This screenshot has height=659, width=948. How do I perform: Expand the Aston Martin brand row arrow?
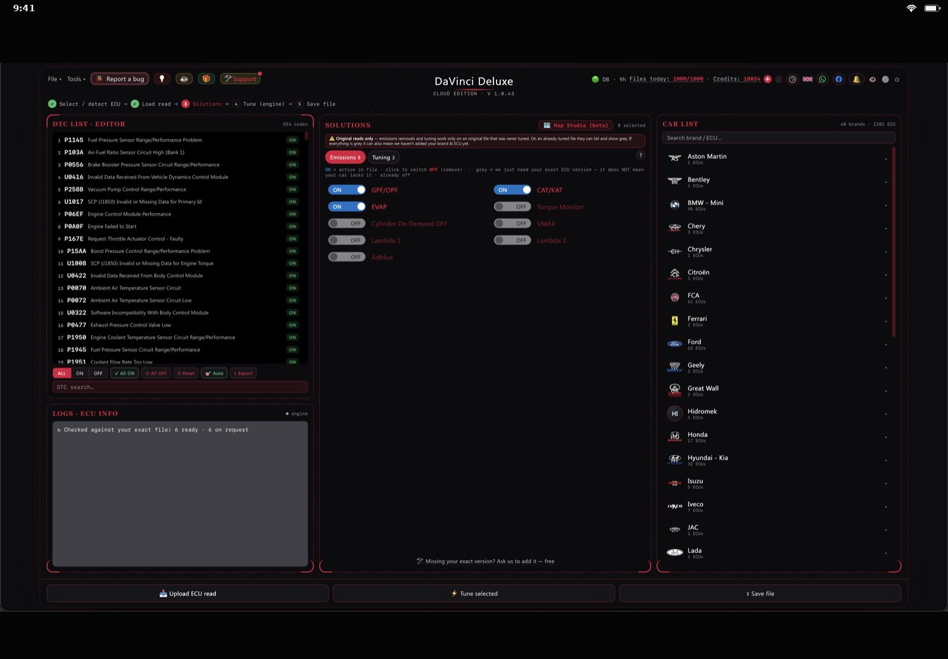[886, 159]
